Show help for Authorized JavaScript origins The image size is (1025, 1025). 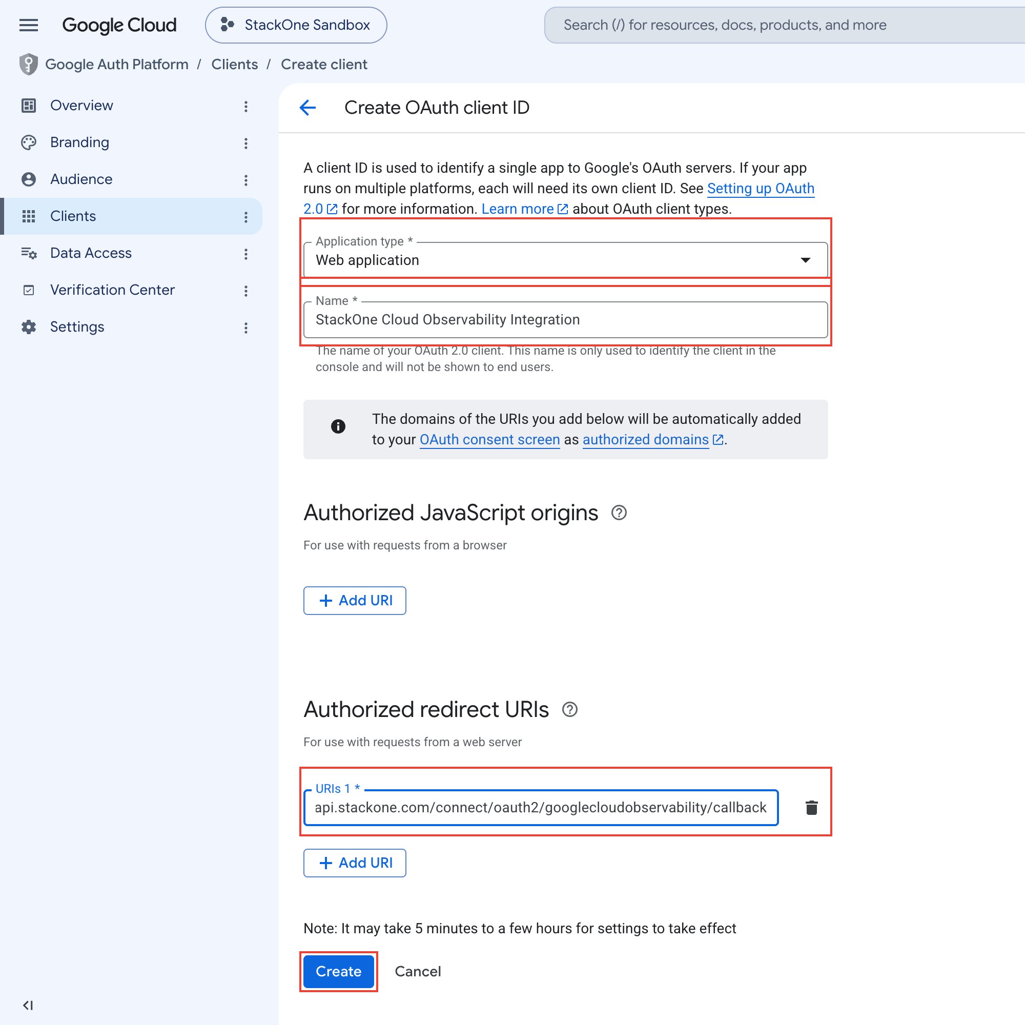[619, 512]
